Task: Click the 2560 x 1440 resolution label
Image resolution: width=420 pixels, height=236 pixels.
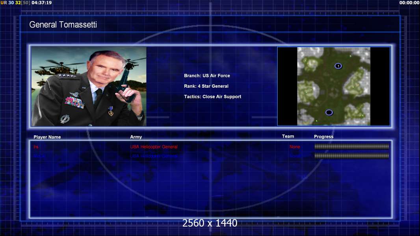Action: pyautogui.click(x=210, y=223)
